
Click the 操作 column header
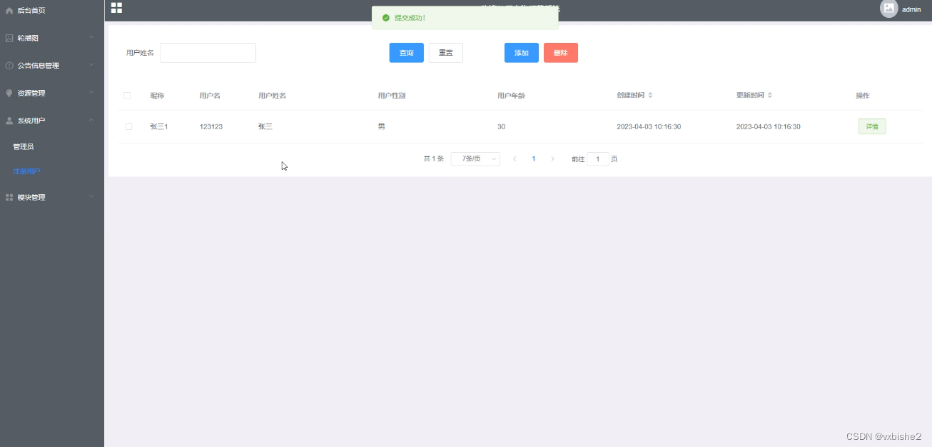click(863, 96)
